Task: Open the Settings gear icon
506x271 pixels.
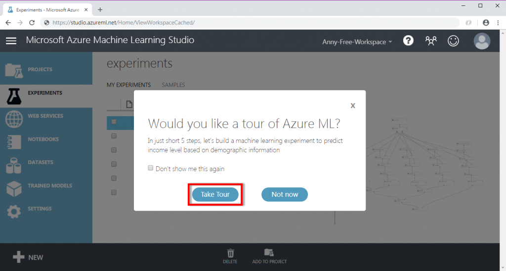Action: (x=14, y=212)
